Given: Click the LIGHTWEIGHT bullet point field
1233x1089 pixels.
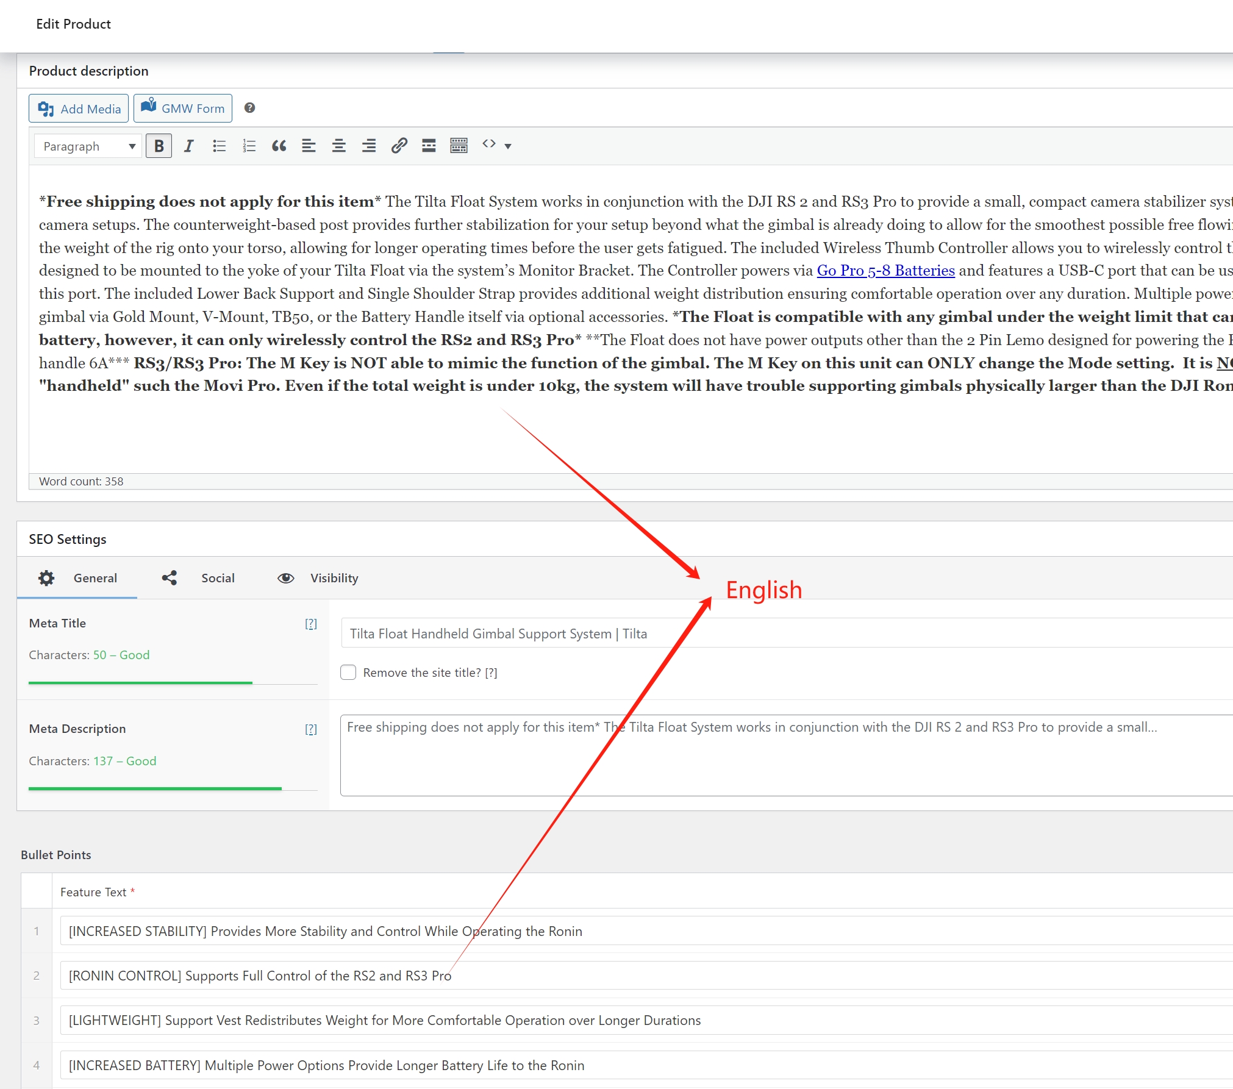Looking at the screenshot, I should 646,1020.
